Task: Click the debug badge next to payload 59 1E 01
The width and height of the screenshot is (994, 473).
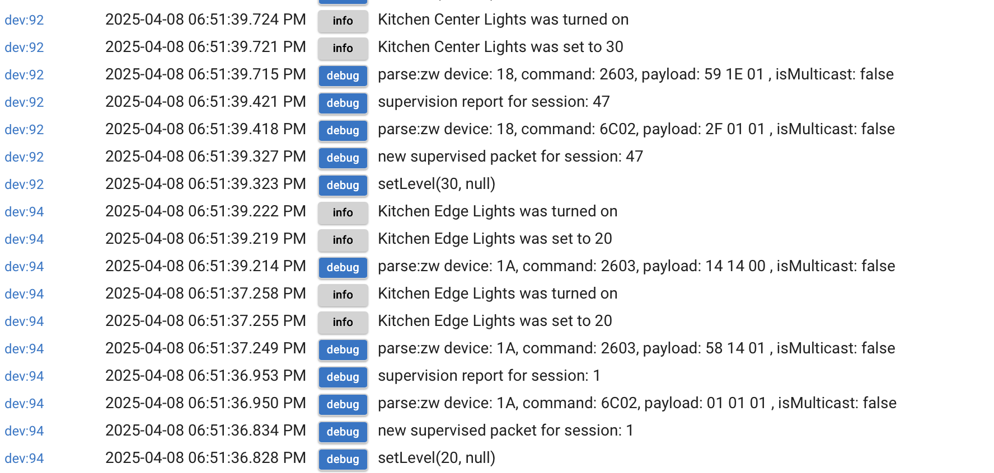Action: [343, 75]
